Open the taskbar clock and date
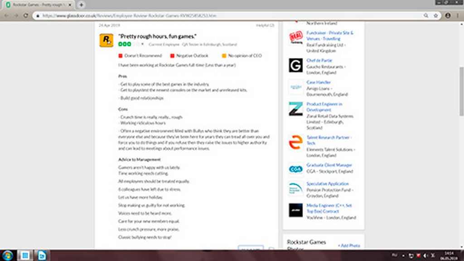 449,256
